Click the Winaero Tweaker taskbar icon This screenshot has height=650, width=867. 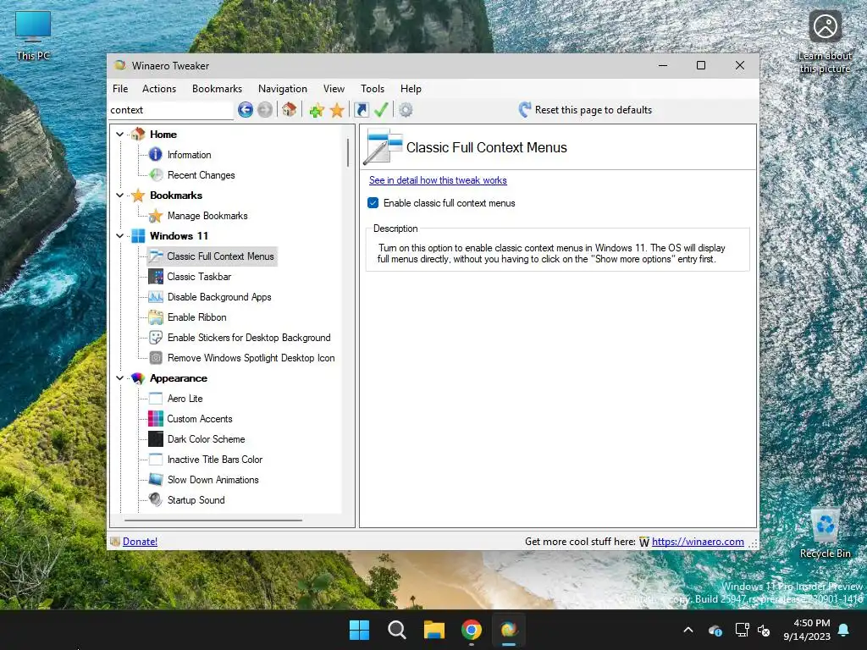[x=509, y=630]
